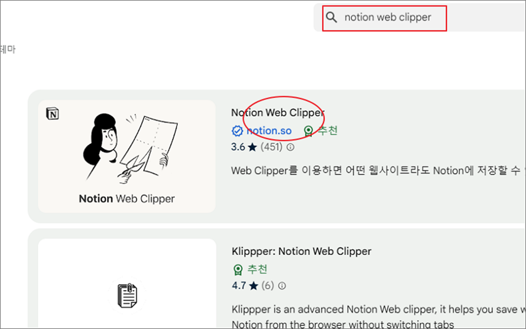The height and width of the screenshot is (329, 526).
Task: Open the rating info icon beside (6)
Action: (x=282, y=286)
